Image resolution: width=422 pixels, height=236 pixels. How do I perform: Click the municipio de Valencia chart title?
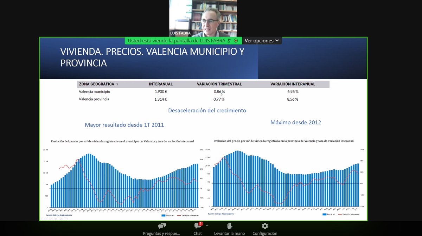pyautogui.click(x=122, y=141)
